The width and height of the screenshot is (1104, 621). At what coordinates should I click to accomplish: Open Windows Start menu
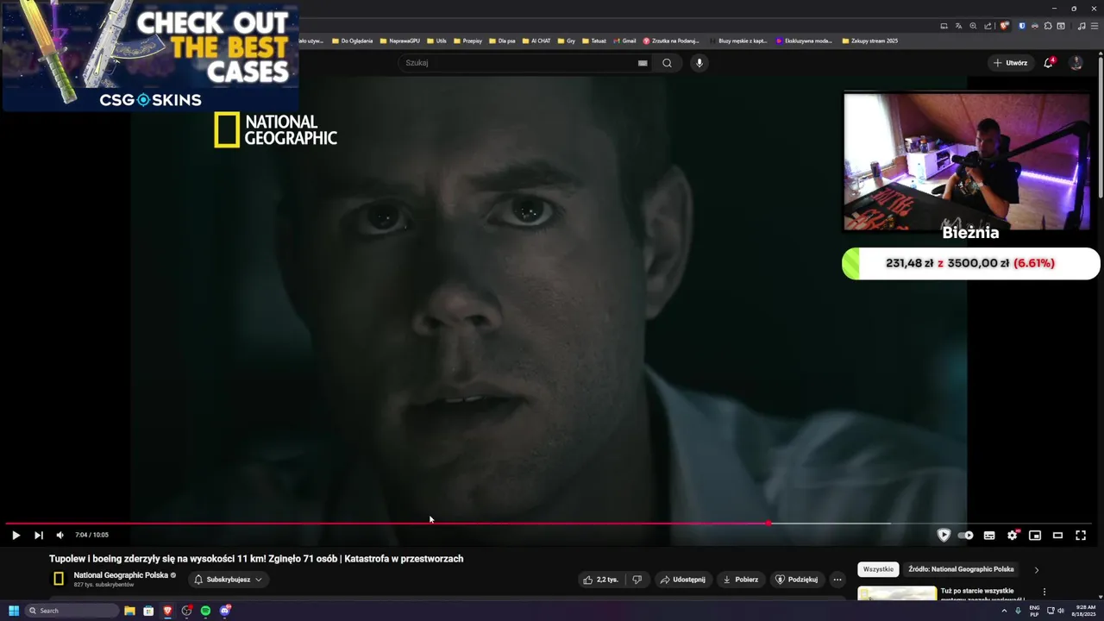coord(14,611)
